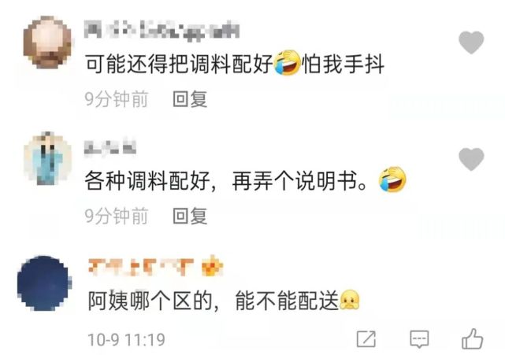Image resolution: width=505 pixels, height=355 pixels.
Task: Tap the share icon beside the timestamp
Action: point(366,339)
